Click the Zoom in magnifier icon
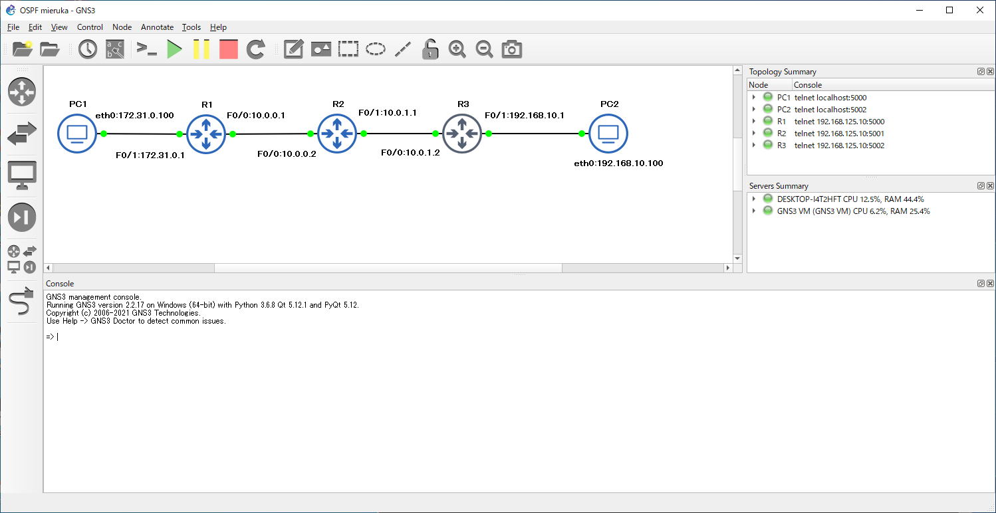The width and height of the screenshot is (996, 513). click(x=457, y=49)
